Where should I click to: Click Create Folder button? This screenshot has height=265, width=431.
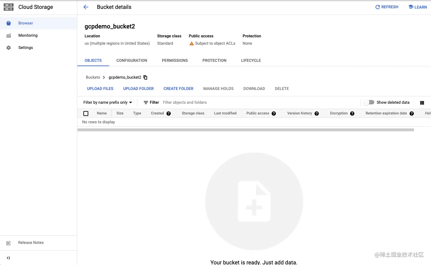click(x=178, y=89)
